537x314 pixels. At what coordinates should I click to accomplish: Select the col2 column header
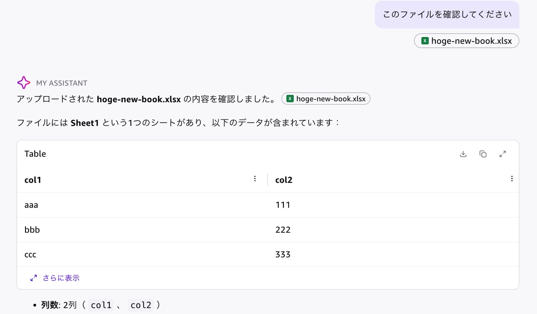[284, 180]
